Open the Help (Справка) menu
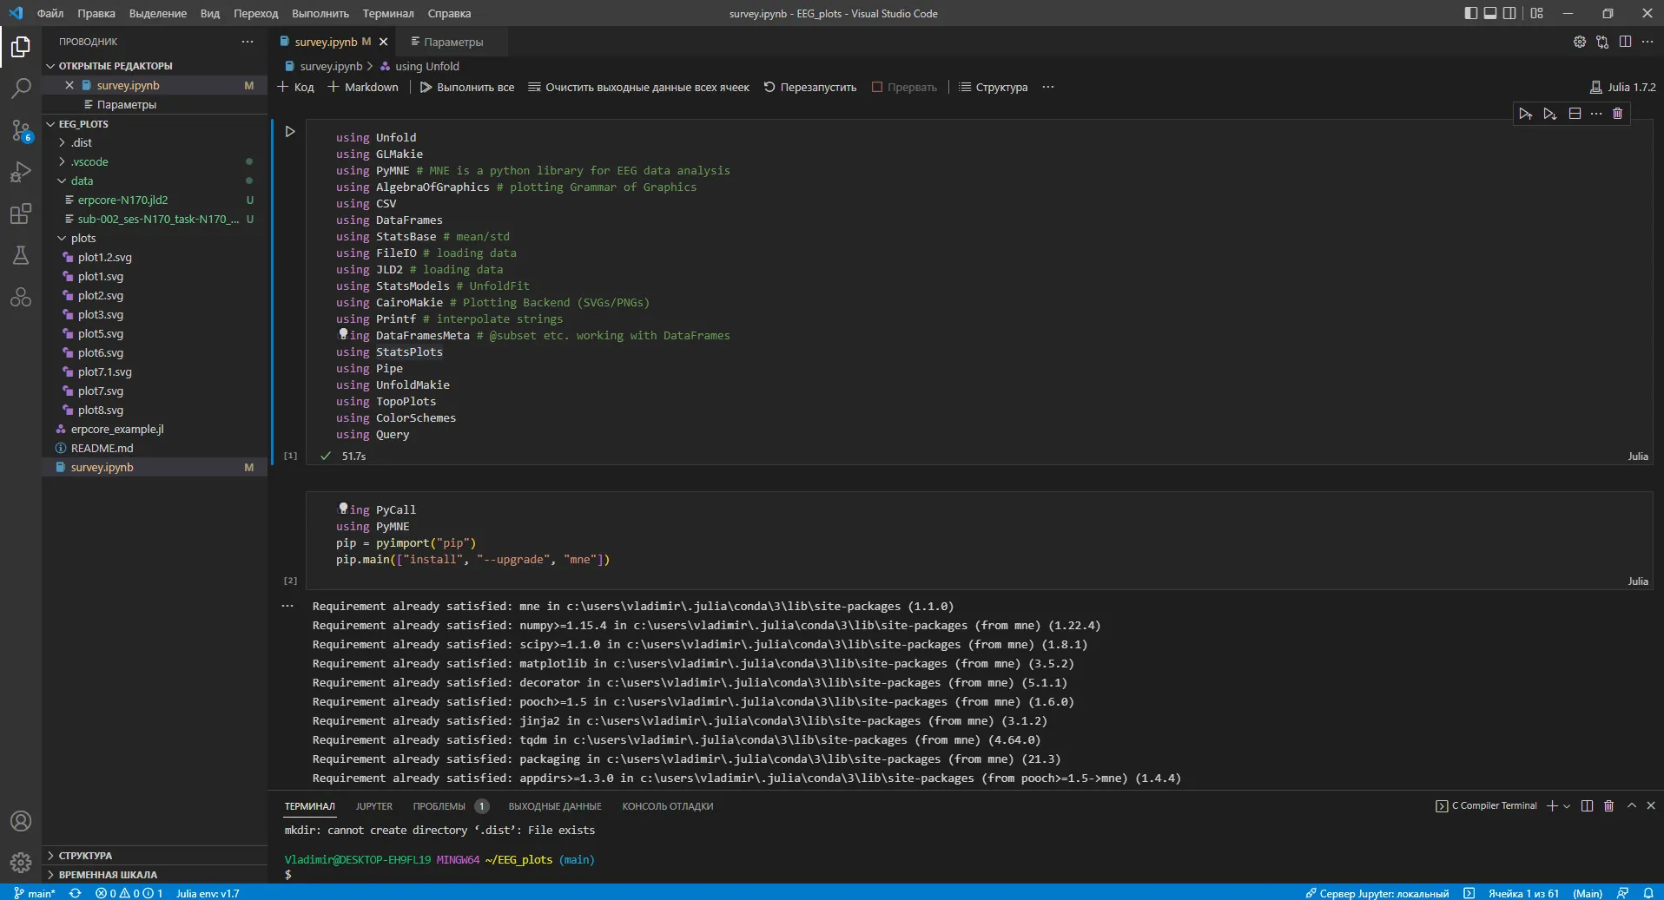 (449, 13)
